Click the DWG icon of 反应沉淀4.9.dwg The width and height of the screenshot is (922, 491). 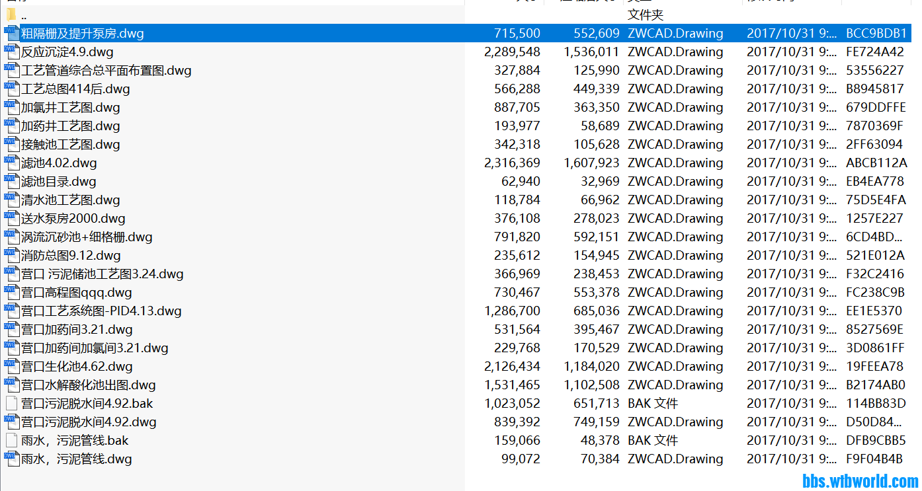pyautogui.click(x=11, y=52)
